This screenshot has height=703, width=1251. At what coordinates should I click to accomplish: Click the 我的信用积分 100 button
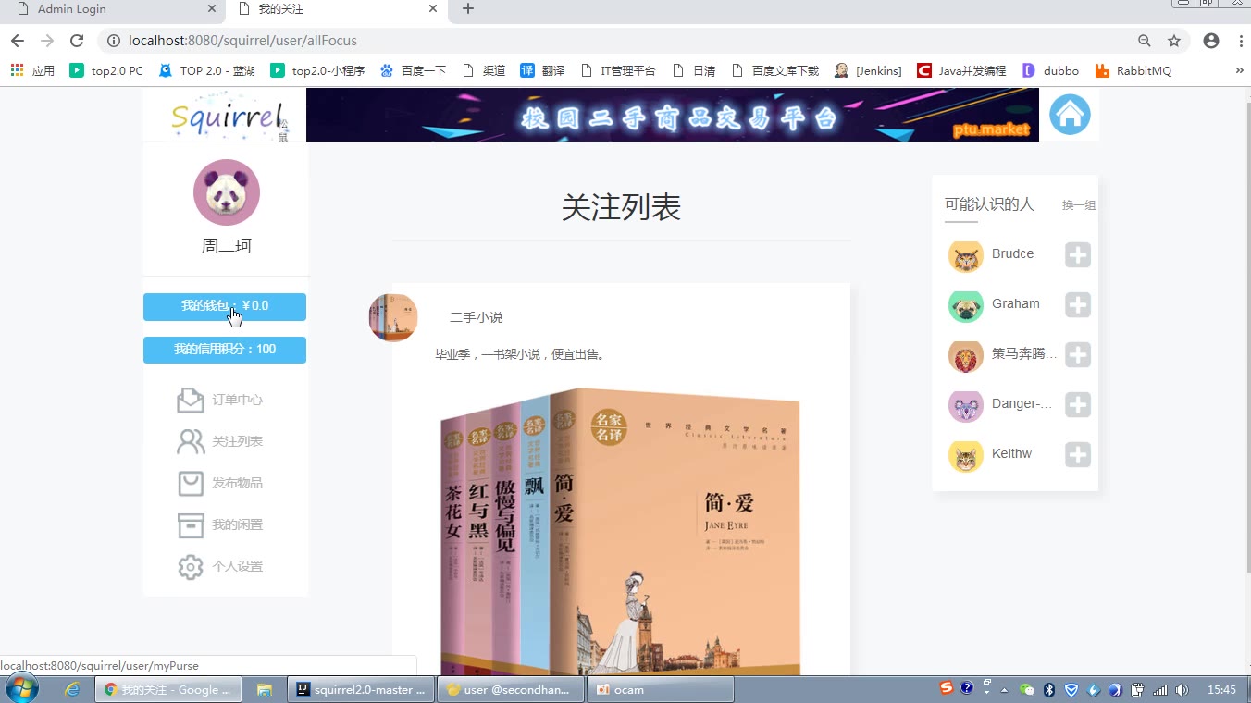[225, 350]
